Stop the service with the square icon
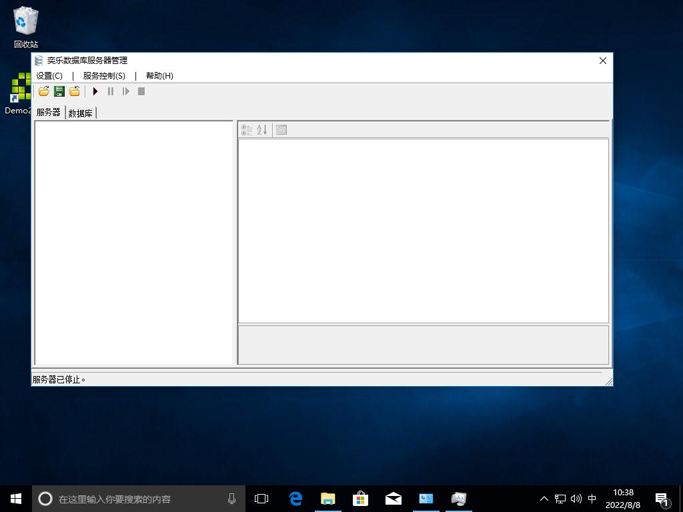Image resolution: width=683 pixels, height=512 pixels. click(x=141, y=91)
